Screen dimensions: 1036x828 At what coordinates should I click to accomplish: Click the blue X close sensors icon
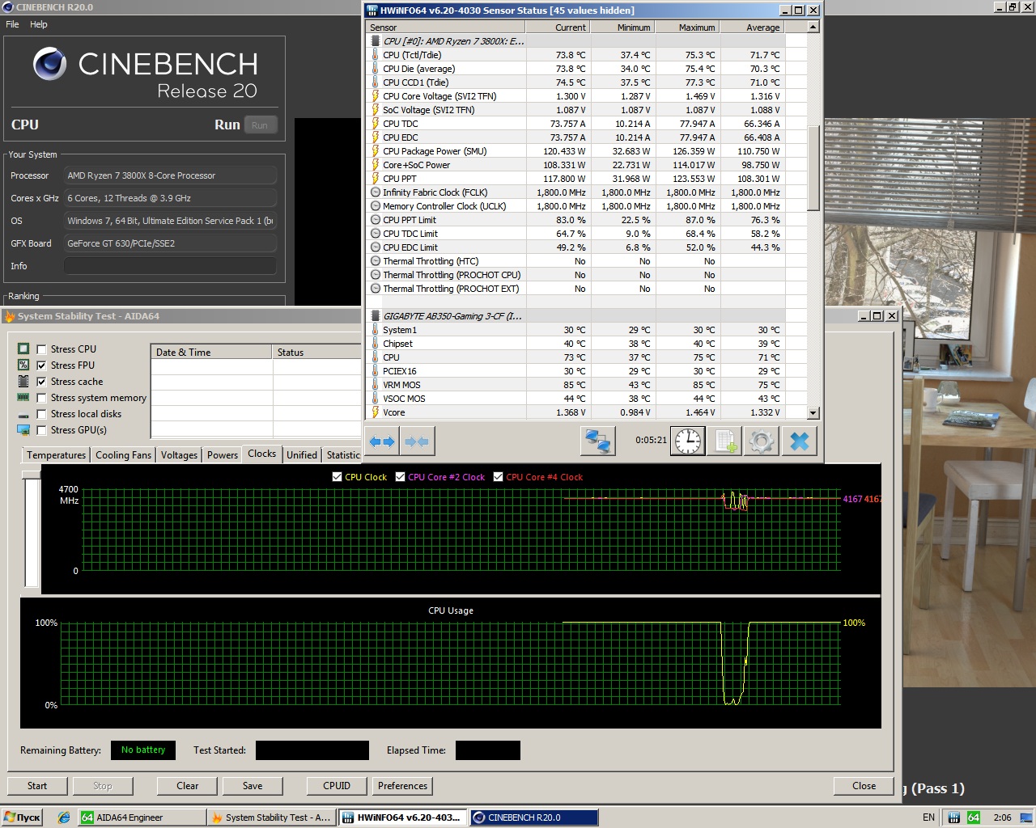point(799,441)
